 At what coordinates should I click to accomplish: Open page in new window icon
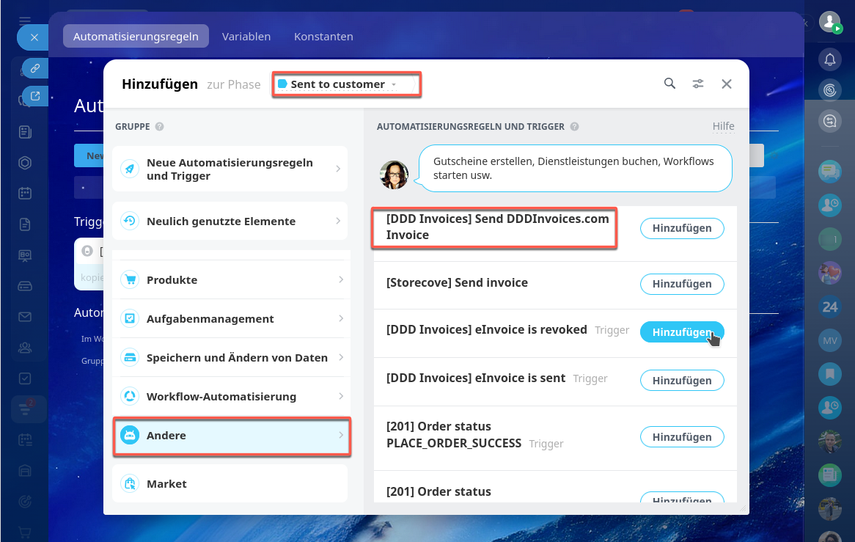pyautogui.click(x=35, y=96)
